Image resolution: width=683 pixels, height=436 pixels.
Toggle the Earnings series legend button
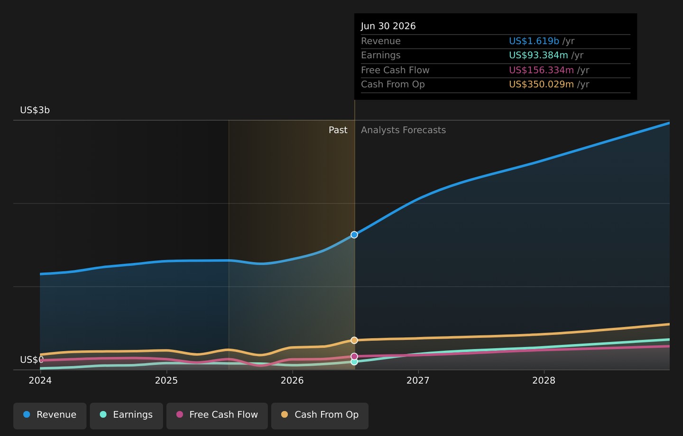click(126, 416)
